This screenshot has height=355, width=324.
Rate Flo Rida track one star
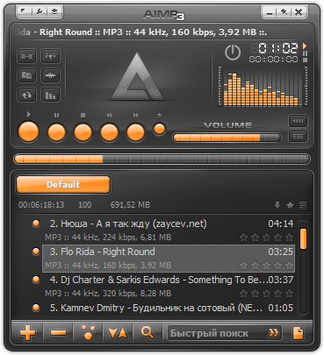point(243,265)
